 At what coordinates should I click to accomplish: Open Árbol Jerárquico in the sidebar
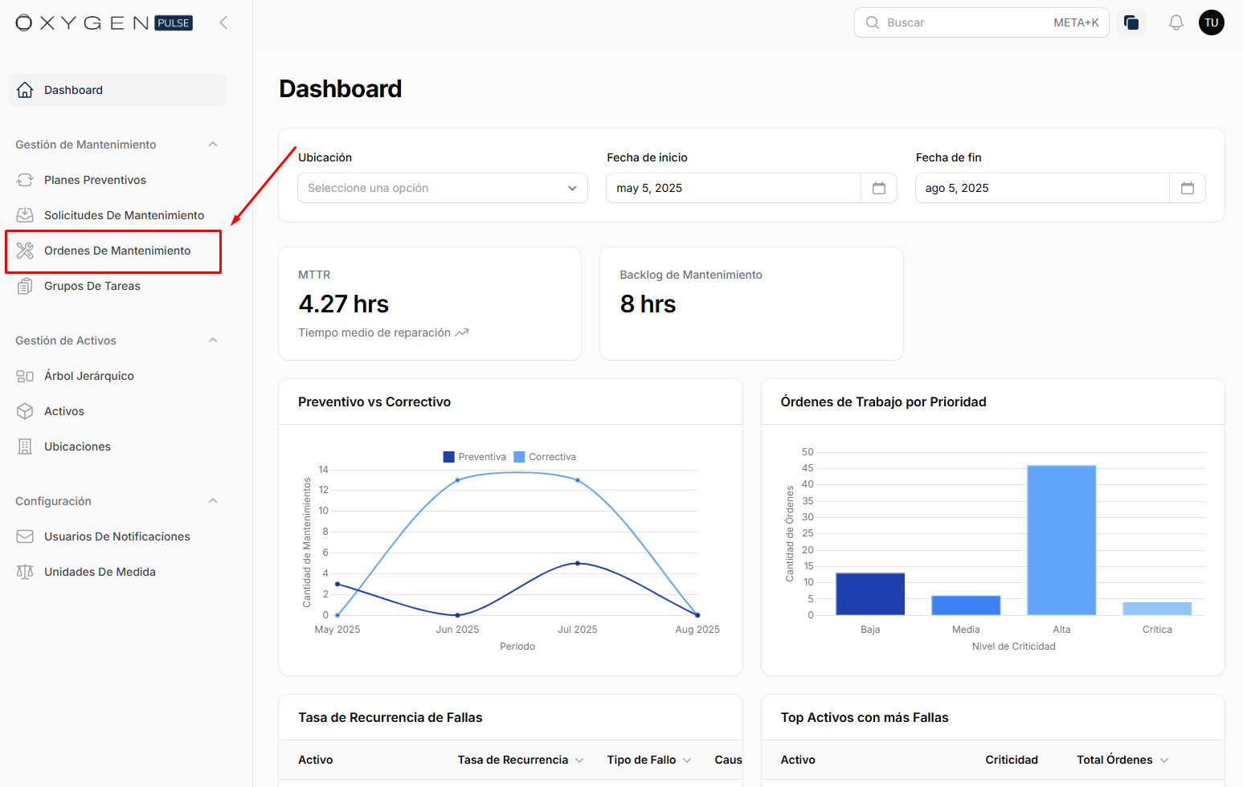tap(88, 376)
